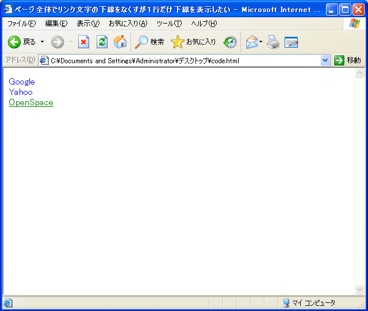Click the scrollbar down arrow
The image size is (368, 311).
(359, 289)
